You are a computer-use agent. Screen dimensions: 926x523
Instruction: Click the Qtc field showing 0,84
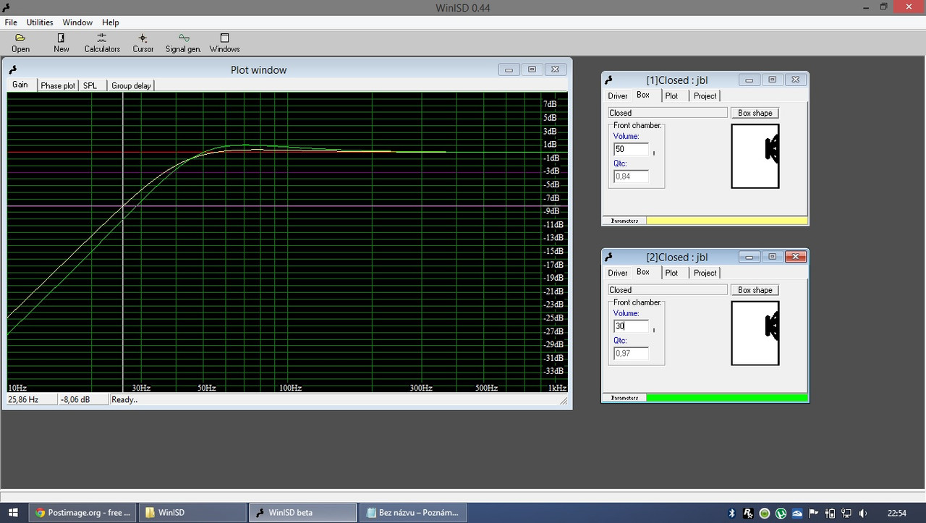(x=631, y=177)
